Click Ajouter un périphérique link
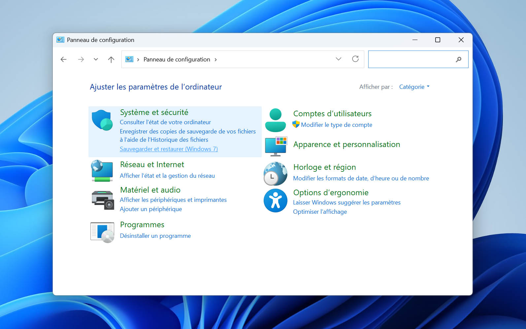The height and width of the screenshot is (329, 526). [x=151, y=209]
